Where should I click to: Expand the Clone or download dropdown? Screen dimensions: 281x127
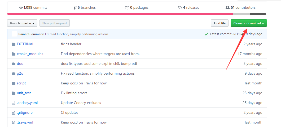[248, 23]
